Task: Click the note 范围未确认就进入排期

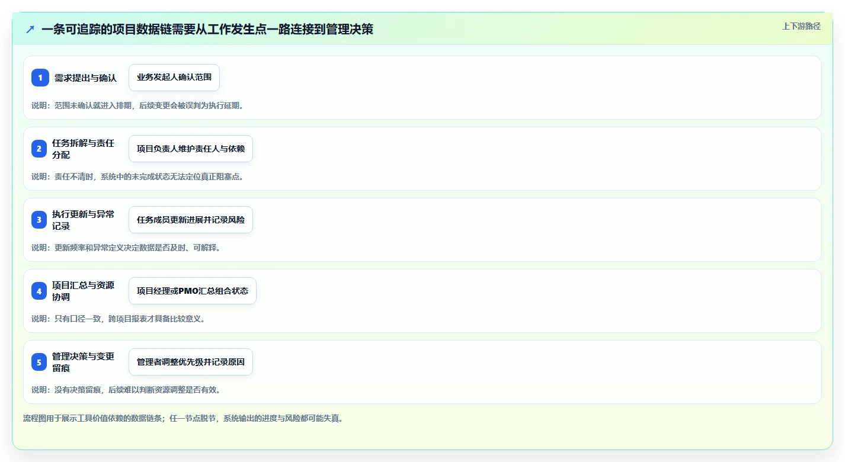Action: click(137, 105)
